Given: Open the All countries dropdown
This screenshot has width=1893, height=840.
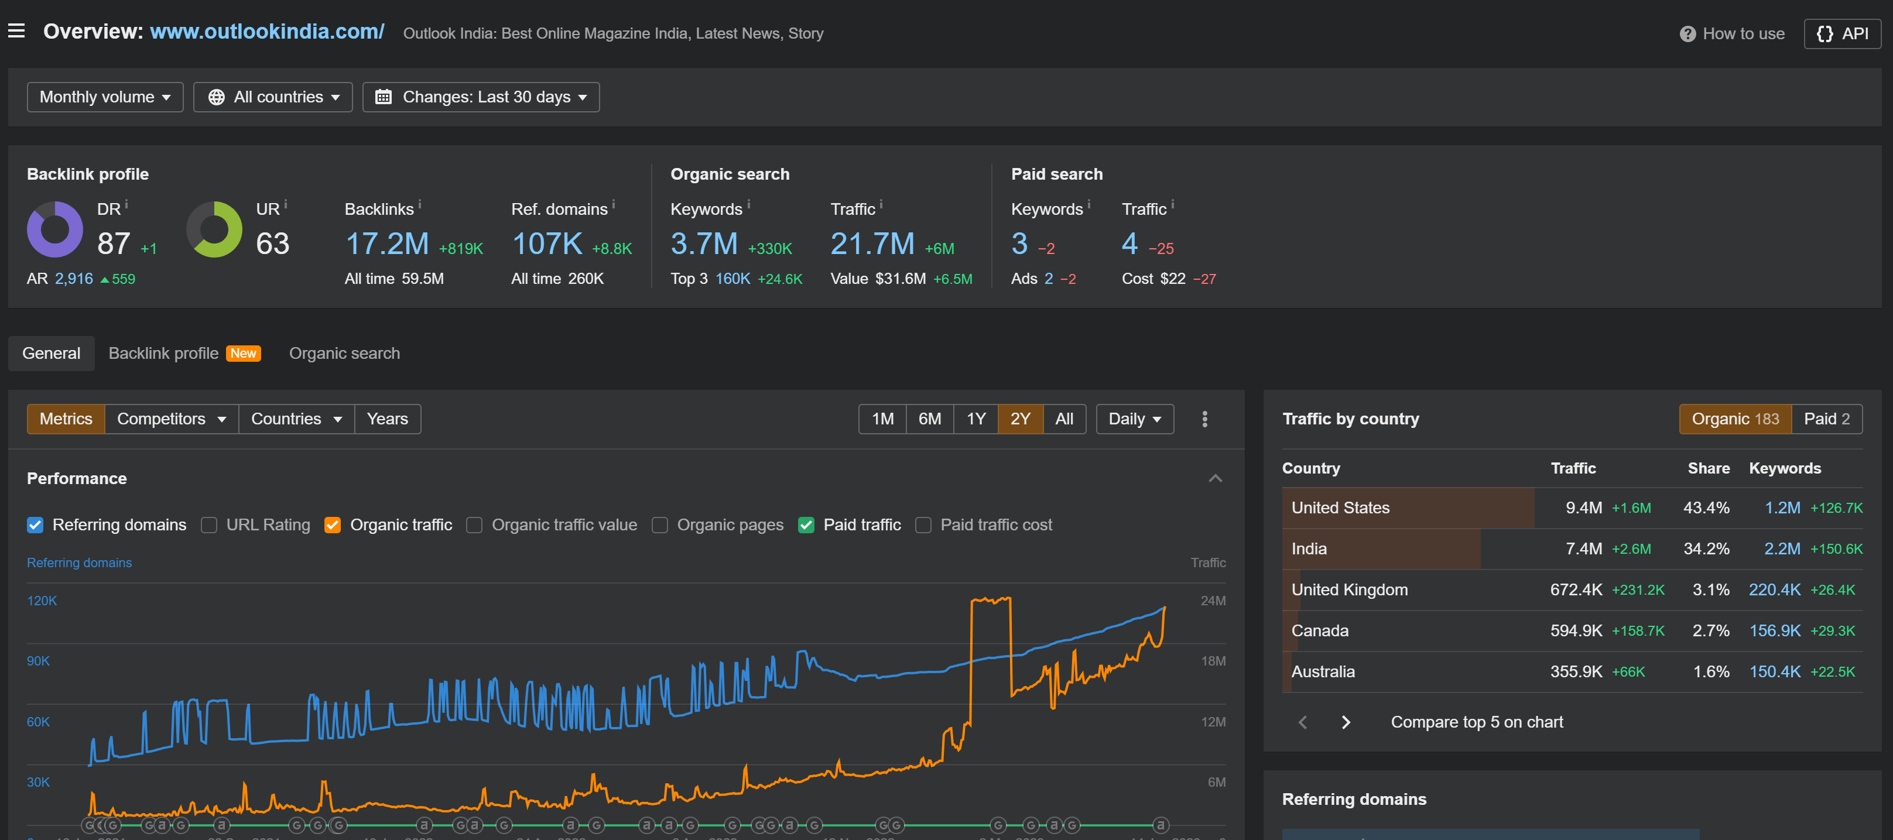Looking at the screenshot, I should pyautogui.click(x=273, y=97).
